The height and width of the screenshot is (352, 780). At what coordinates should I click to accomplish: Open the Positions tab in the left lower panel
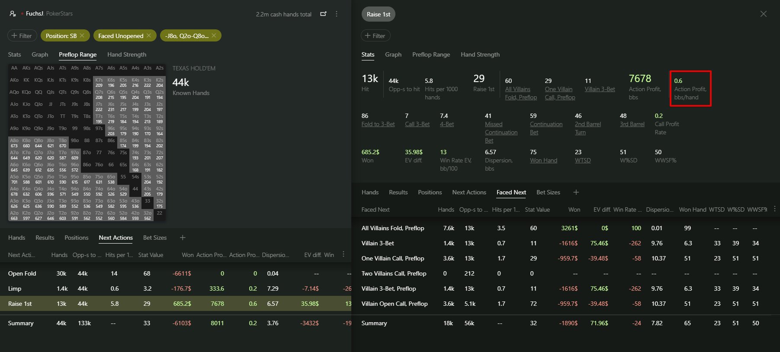click(77, 238)
